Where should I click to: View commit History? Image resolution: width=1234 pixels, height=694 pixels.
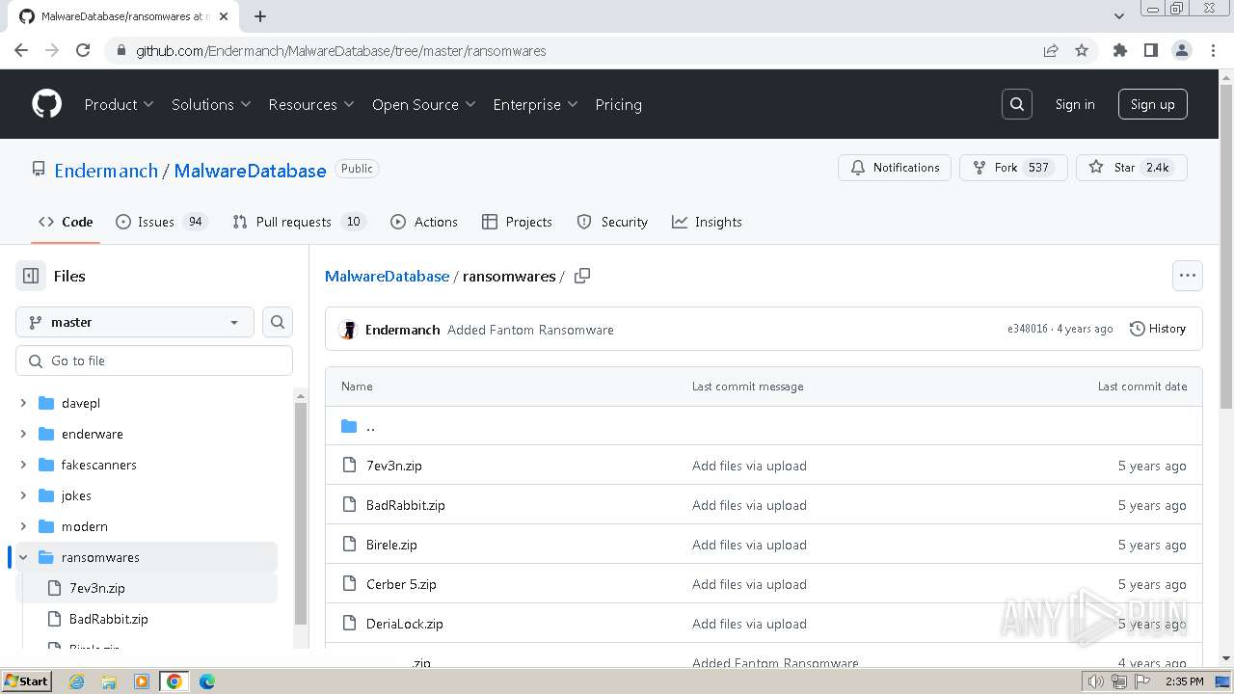[1157, 329]
